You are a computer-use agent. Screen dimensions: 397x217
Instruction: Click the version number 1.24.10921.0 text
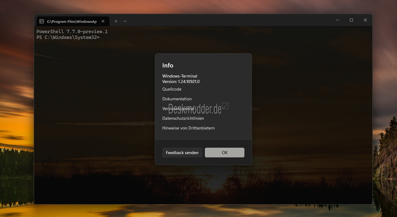pos(189,81)
